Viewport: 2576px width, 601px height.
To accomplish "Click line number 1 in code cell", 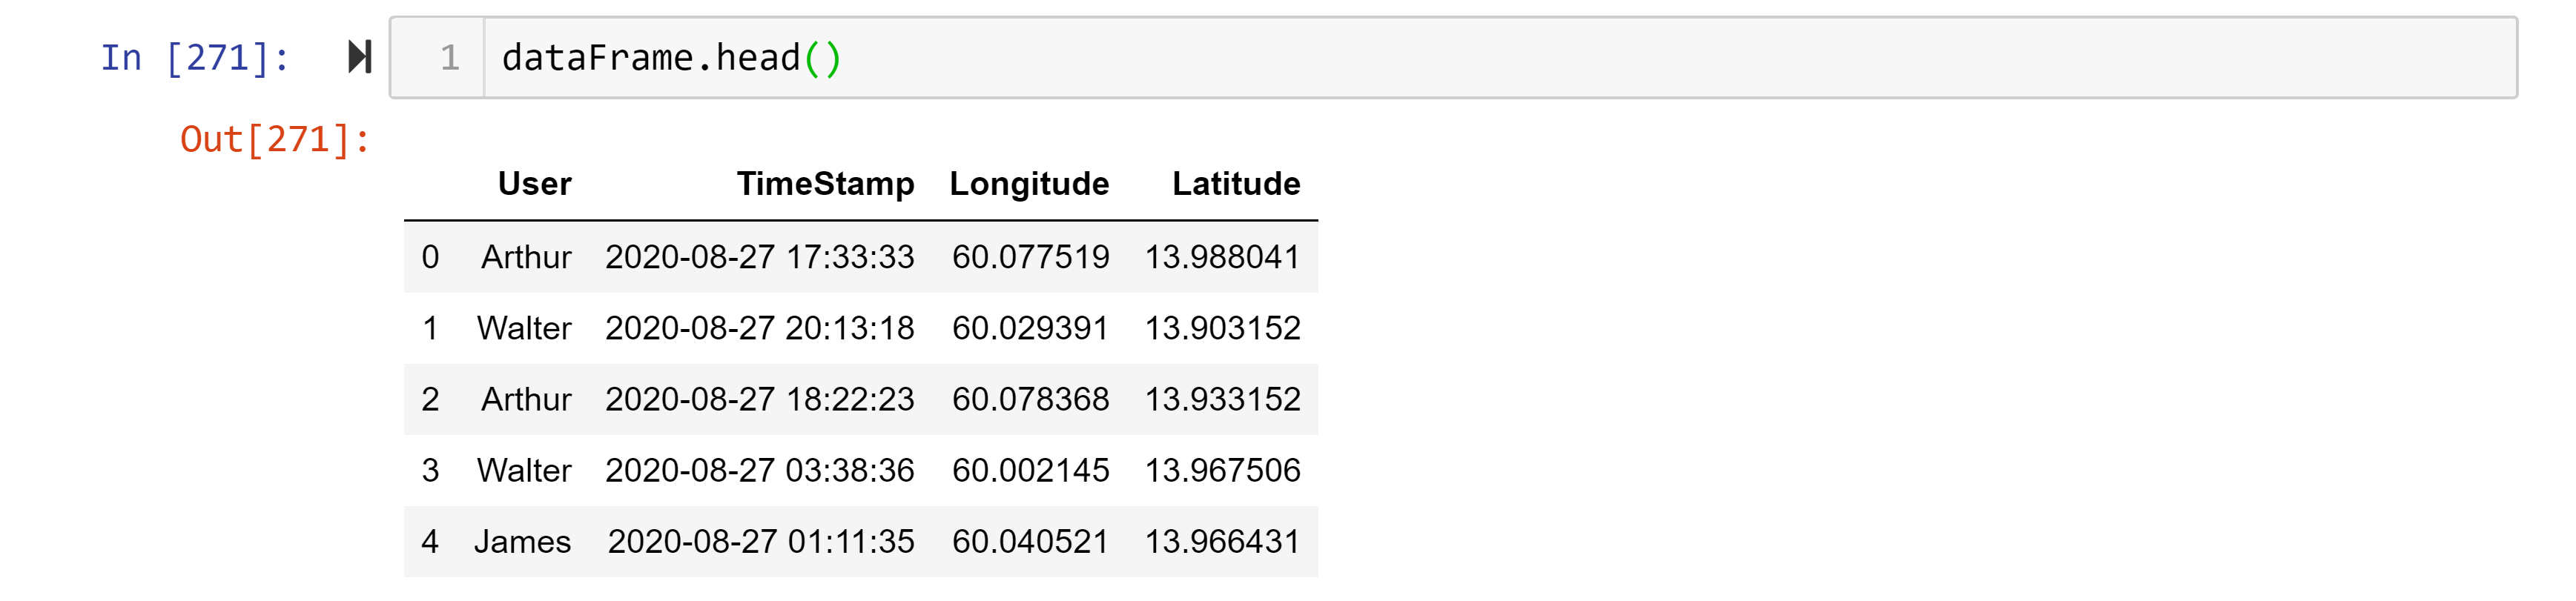I will [449, 58].
